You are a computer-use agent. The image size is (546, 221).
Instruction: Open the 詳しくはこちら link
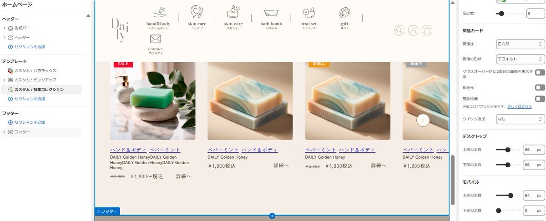[x=520, y=106]
